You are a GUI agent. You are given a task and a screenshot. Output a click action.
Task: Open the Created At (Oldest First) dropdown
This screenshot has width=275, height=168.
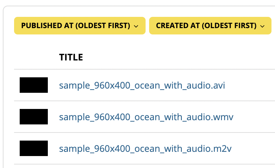tap(210, 26)
